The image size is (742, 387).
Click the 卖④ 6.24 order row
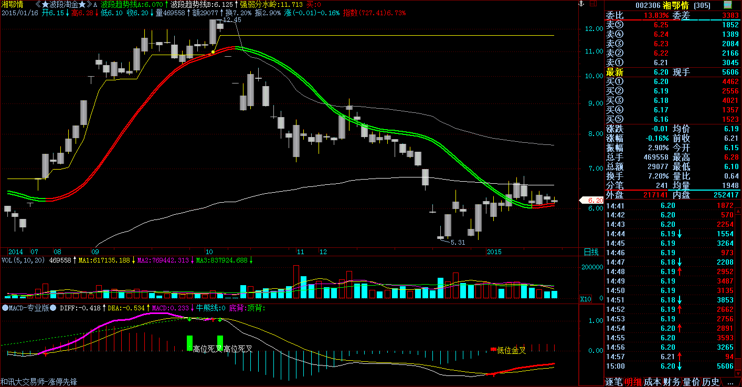[672, 34]
